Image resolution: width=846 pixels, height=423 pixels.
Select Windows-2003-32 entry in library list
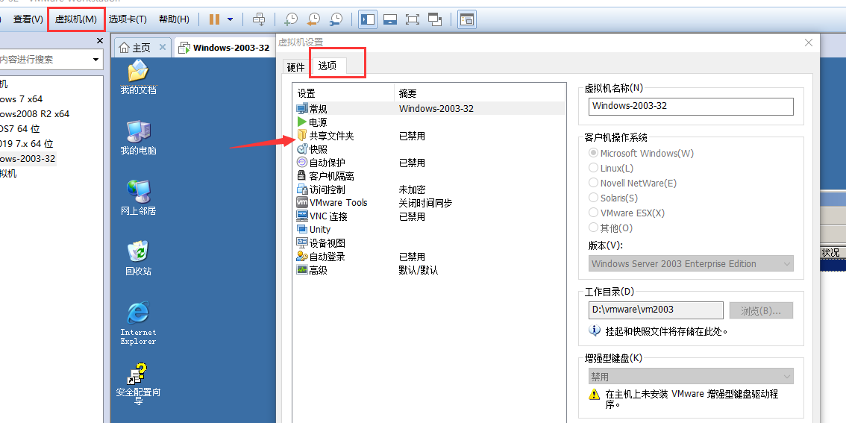(x=28, y=159)
